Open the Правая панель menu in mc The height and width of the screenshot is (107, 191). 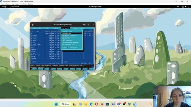pos(78,28)
